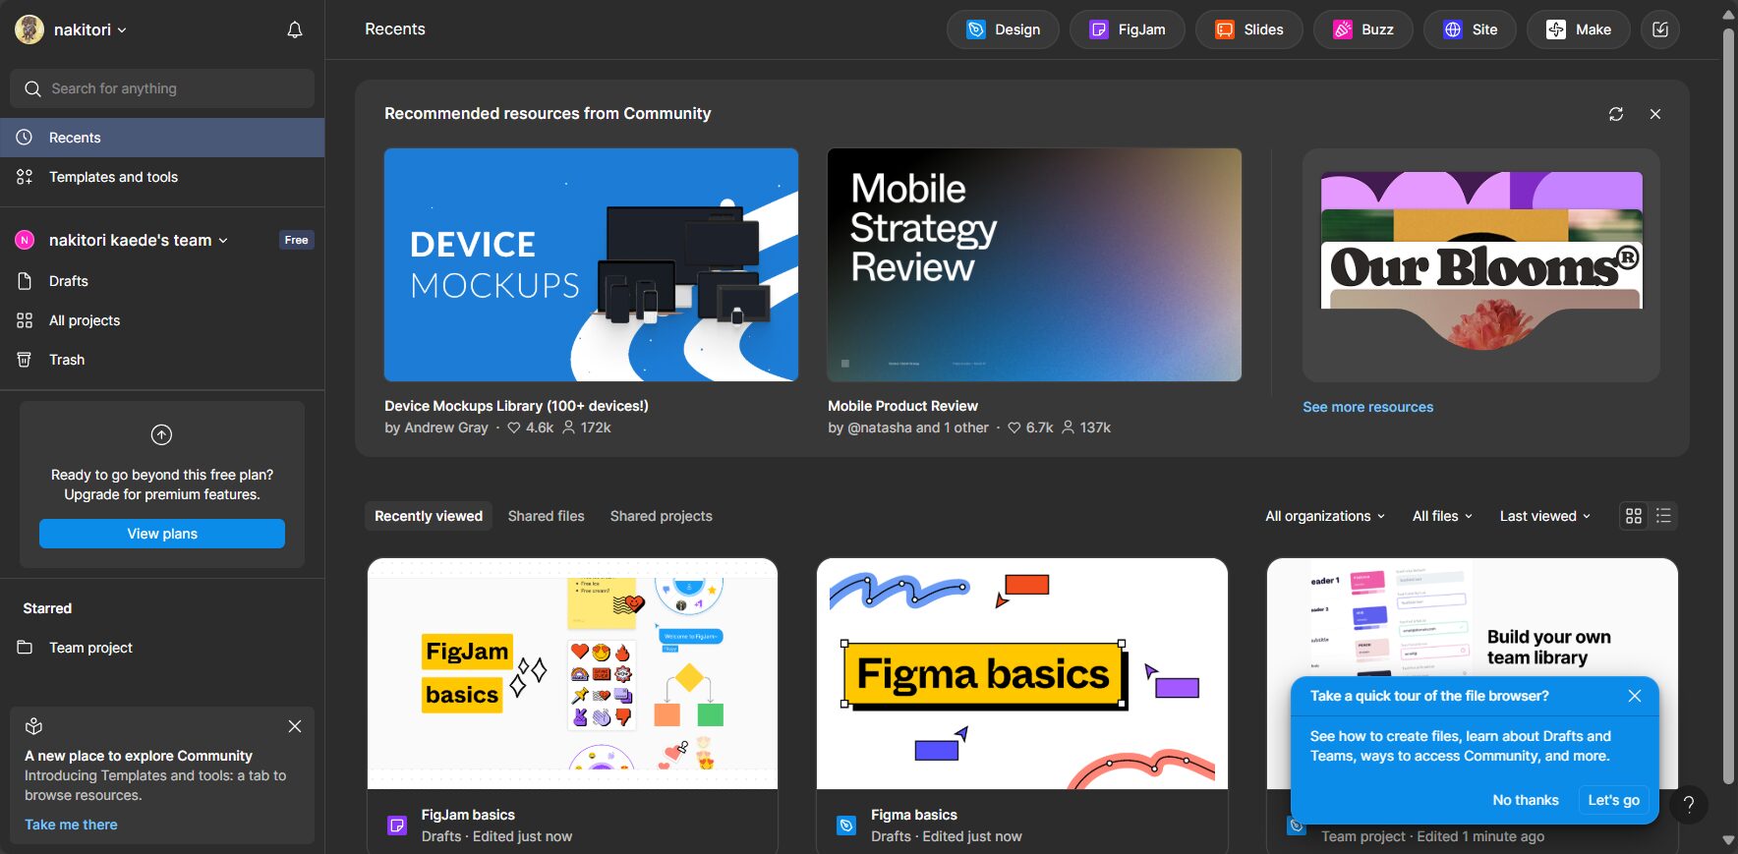Click the 6.7k likes heart icon
The width and height of the screenshot is (1738, 854).
pyautogui.click(x=1014, y=427)
